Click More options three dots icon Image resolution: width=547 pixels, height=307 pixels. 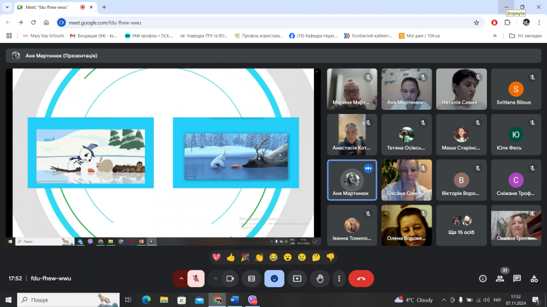[340, 278]
